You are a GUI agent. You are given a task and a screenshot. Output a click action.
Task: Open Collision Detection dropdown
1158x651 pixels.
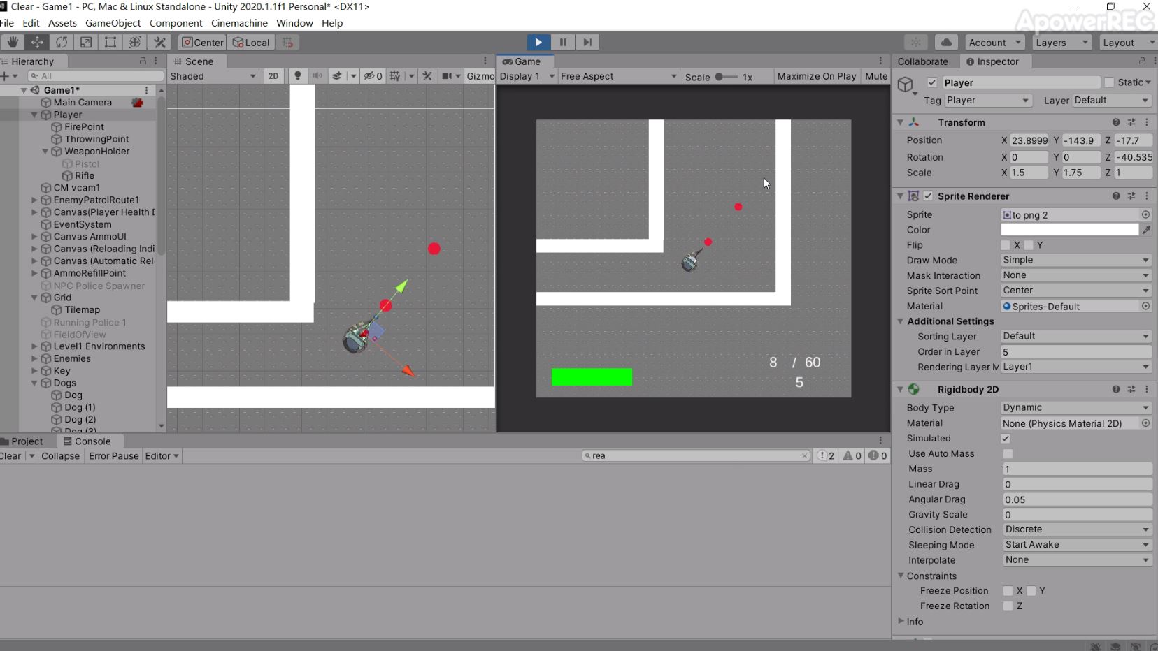(x=1077, y=529)
